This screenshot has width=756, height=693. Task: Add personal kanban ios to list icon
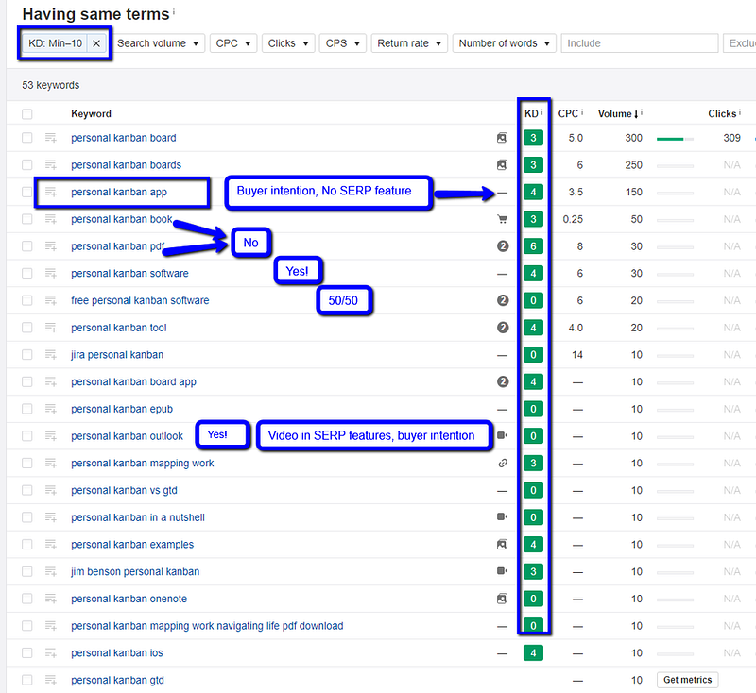pos(51,653)
